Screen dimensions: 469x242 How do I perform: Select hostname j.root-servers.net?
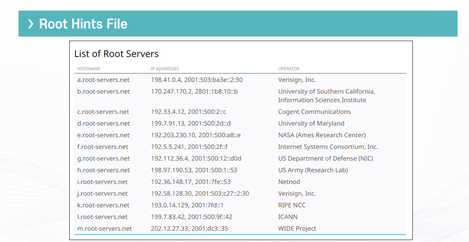click(102, 193)
